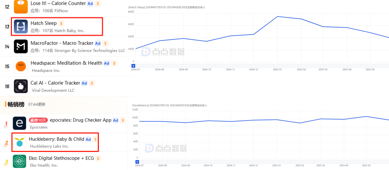
Task: Open the Huckleberry: Baby & Child title link
Action: click(57, 139)
